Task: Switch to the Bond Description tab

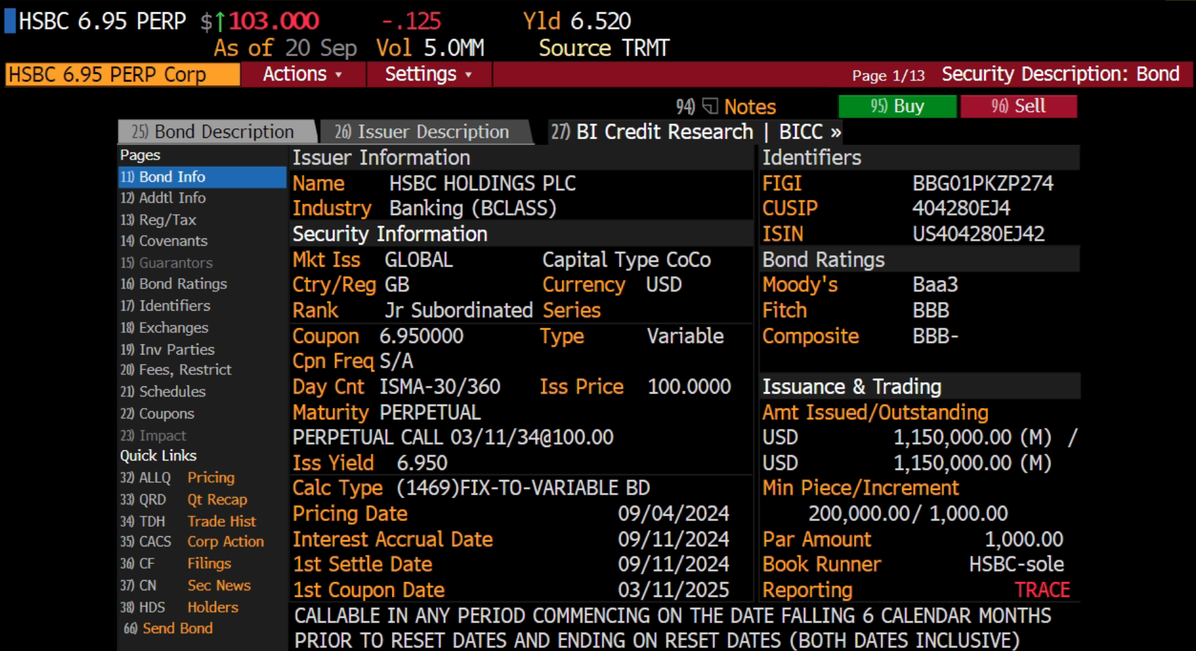Action: [216, 132]
